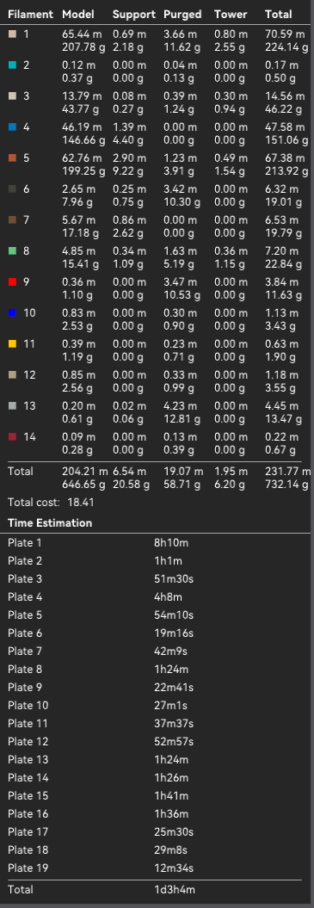Image resolution: width=314 pixels, height=908 pixels.
Task: Select the 58.71 g purged total
Action: (182, 484)
